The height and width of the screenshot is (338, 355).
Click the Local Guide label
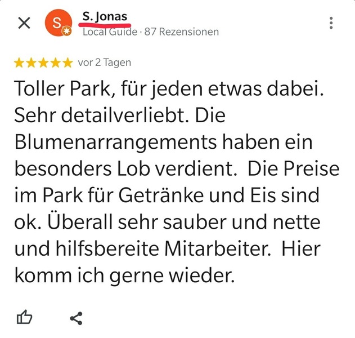(x=109, y=32)
